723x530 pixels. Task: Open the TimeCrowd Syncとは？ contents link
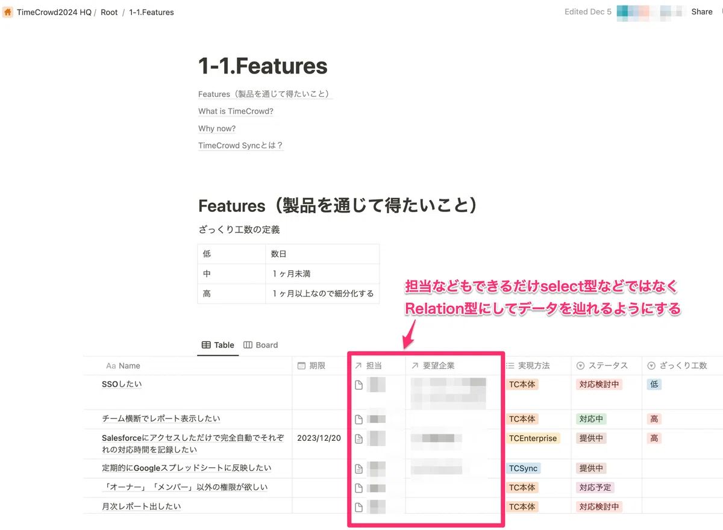click(x=240, y=145)
